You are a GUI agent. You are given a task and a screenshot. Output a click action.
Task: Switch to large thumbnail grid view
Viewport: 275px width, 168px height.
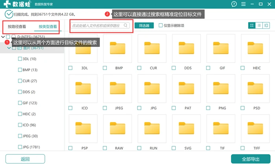click(252, 26)
